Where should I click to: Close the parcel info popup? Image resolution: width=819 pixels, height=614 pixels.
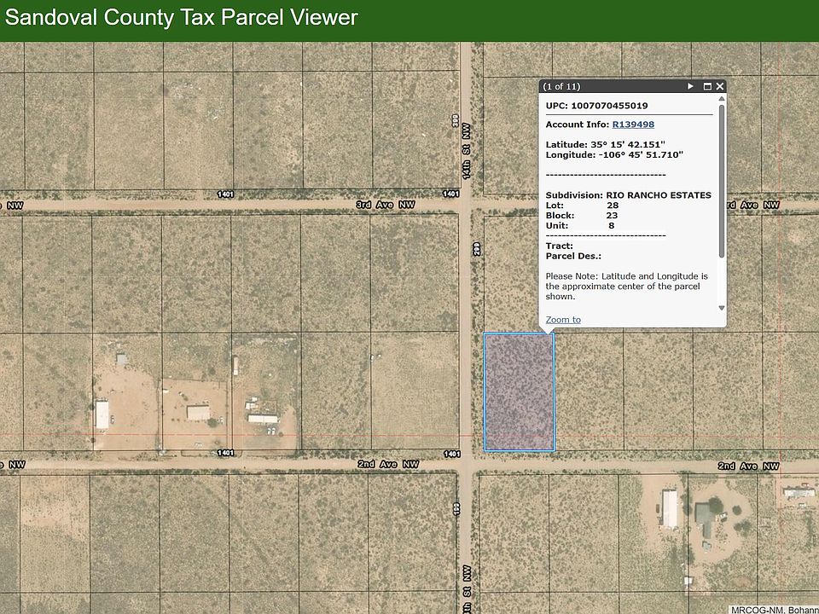pyautogui.click(x=720, y=86)
